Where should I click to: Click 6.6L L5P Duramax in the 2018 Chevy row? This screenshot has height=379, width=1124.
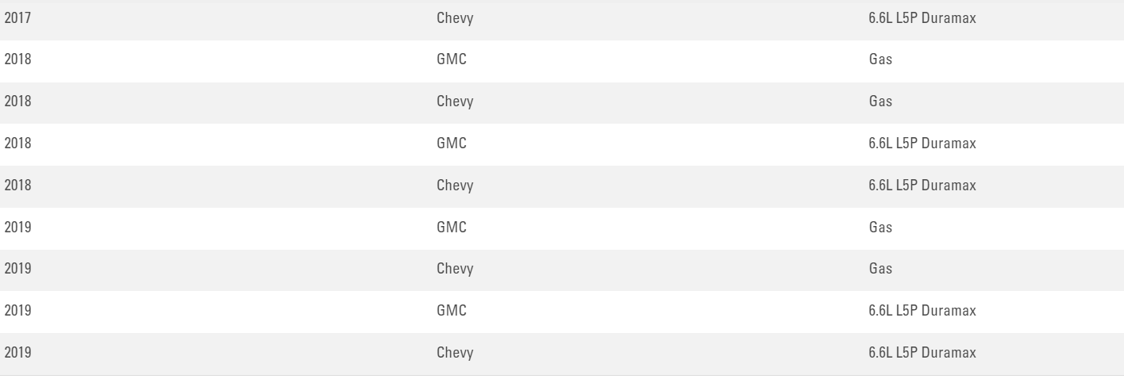click(x=922, y=186)
